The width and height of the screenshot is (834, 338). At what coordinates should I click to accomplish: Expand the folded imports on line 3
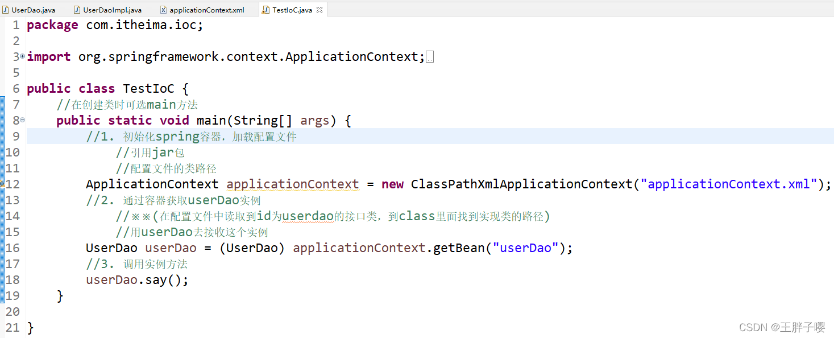23,56
